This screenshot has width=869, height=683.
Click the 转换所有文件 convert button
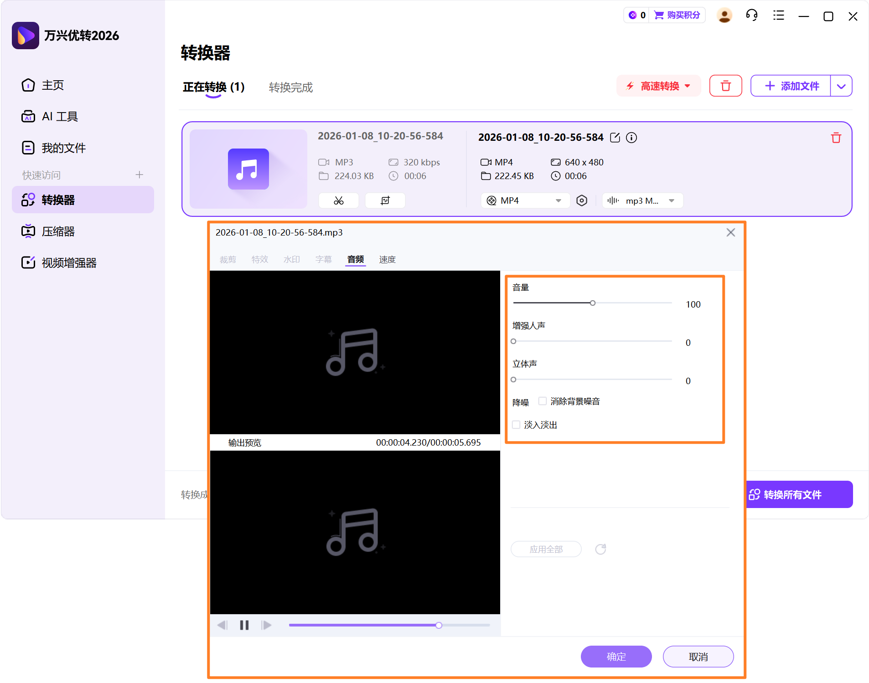(799, 494)
